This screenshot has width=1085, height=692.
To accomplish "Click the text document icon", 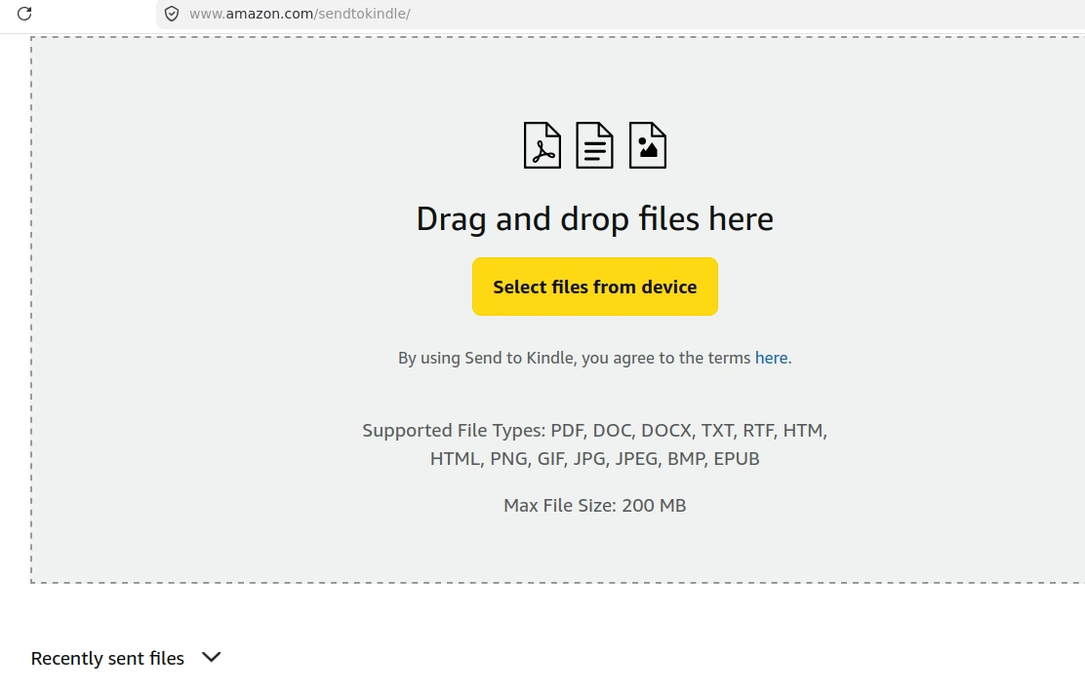I will point(594,145).
